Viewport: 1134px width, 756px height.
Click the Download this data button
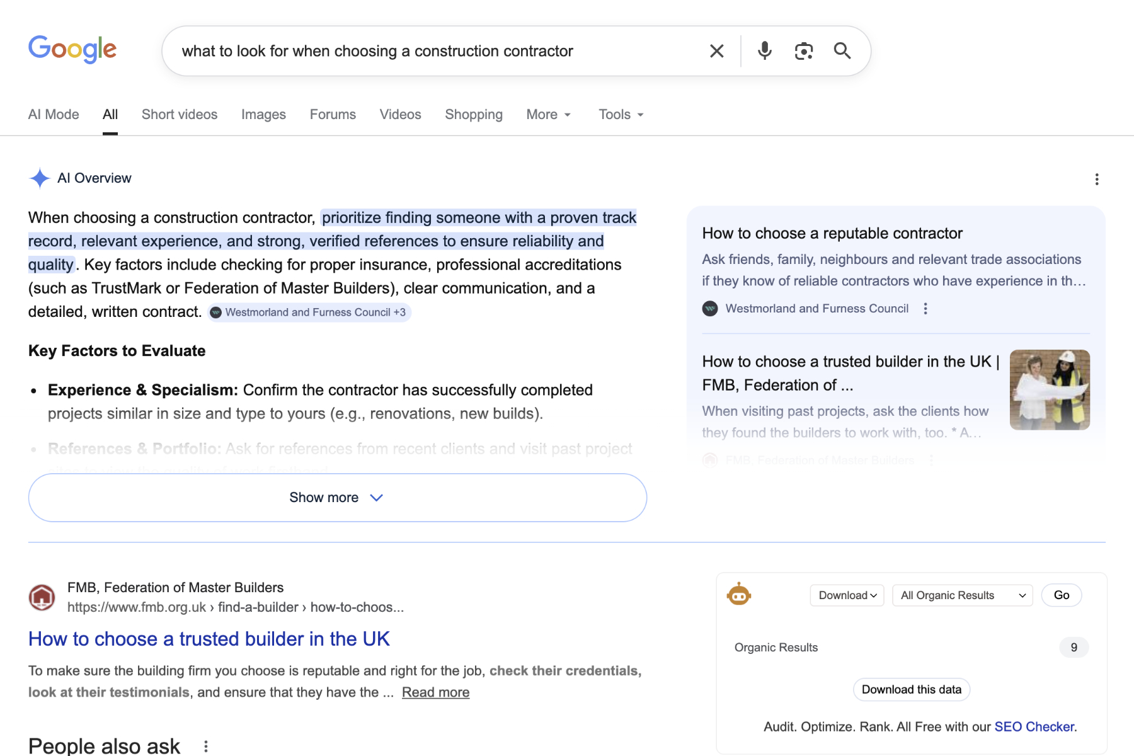[x=912, y=689]
